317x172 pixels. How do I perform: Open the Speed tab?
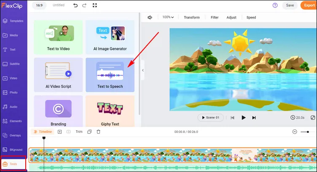[x=251, y=18]
